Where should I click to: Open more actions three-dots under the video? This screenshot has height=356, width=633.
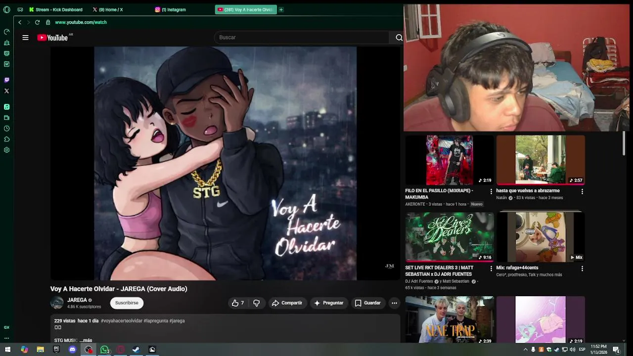coord(394,303)
